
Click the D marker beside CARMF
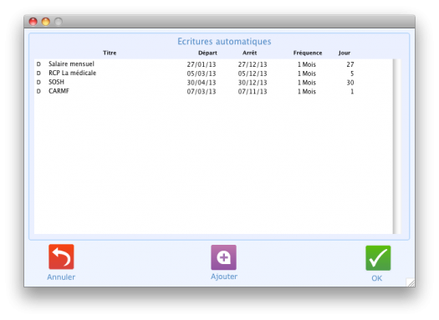pyautogui.click(x=38, y=91)
